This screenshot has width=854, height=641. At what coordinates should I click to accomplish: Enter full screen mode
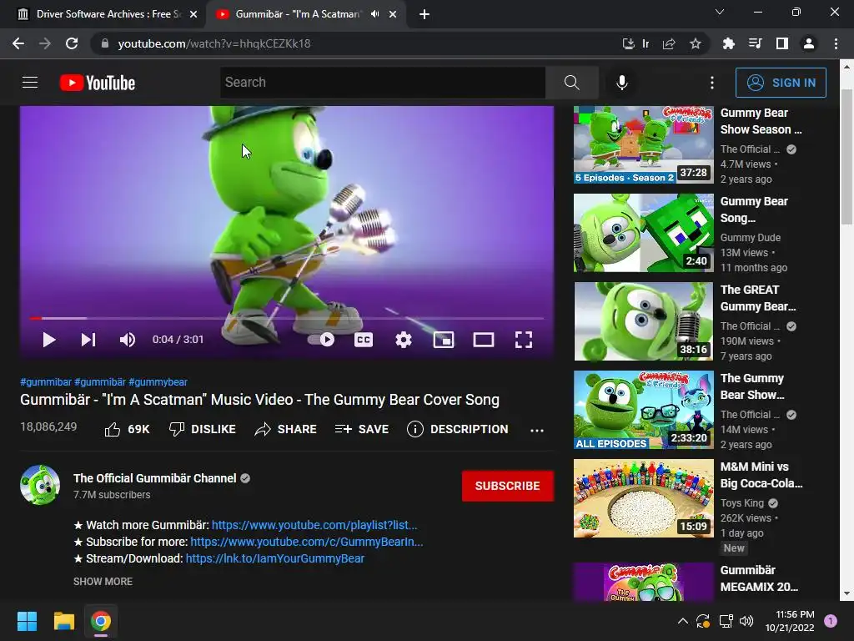[524, 340]
